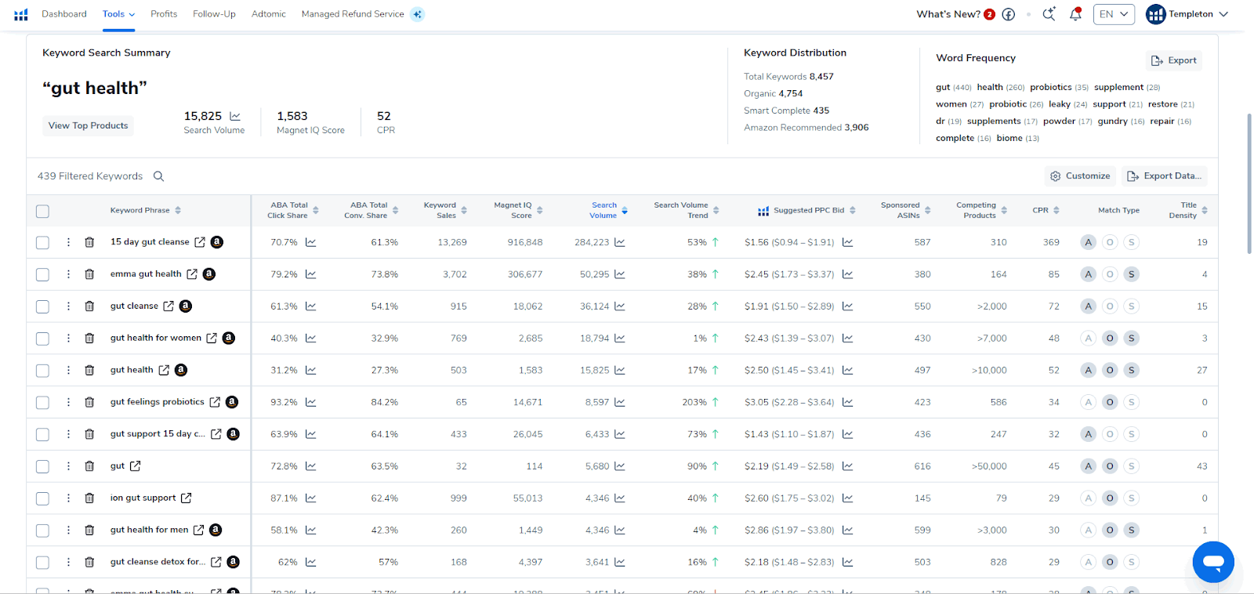This screenshot has width=1254, height=594.
Task: Open the notifications bell
Action: click(1075, 14)
